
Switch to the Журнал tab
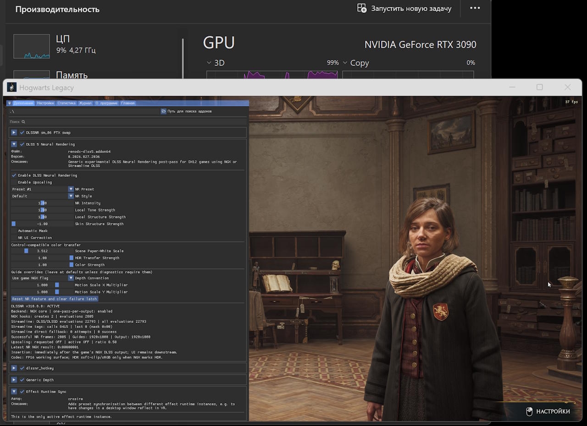85,103
